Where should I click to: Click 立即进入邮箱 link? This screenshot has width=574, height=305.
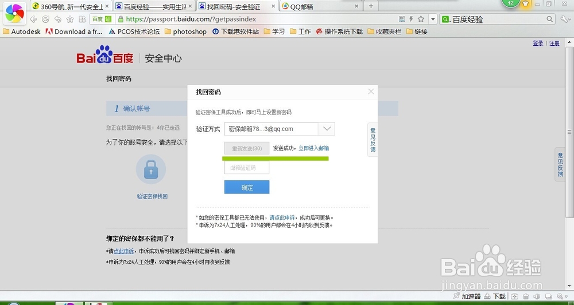click(314, 148)
